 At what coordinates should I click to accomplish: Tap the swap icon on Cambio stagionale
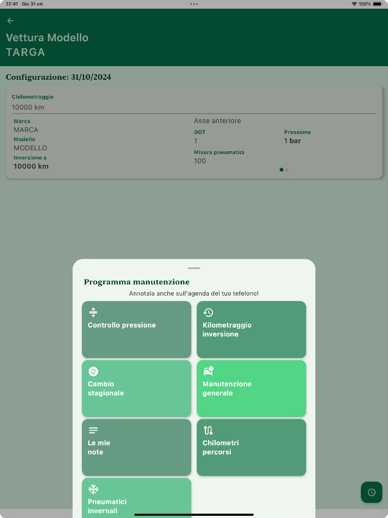click(x=93, y=371)
